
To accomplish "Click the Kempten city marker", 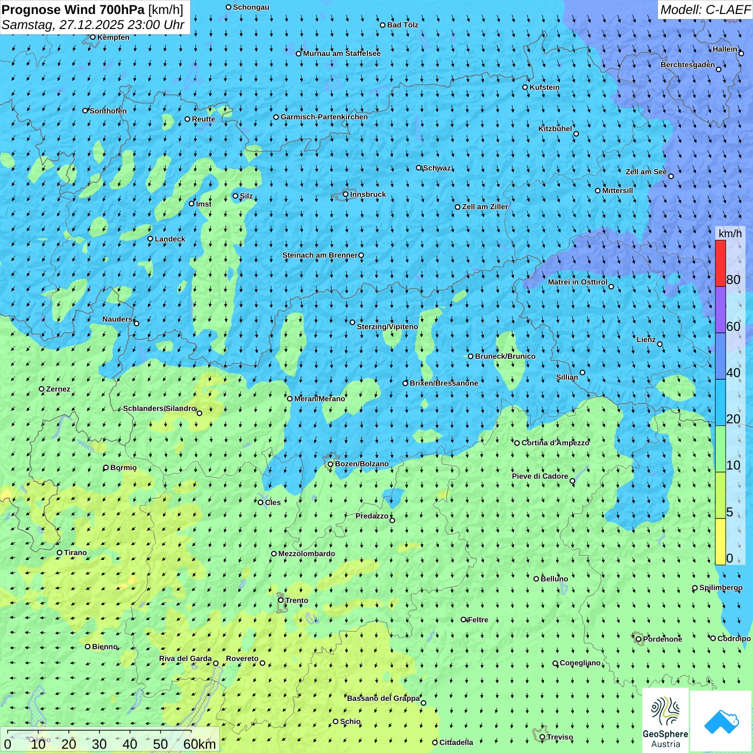I will coord(93,37).
